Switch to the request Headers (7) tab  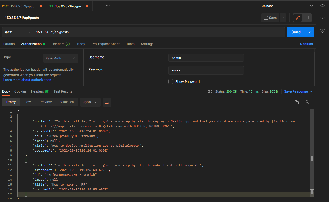(60, 44)
